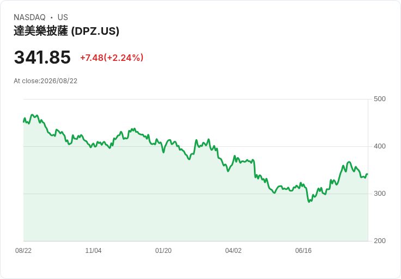Click the rightmost end of the price line
The width and height of the screenshot is (401, 279).
[368, 174]
